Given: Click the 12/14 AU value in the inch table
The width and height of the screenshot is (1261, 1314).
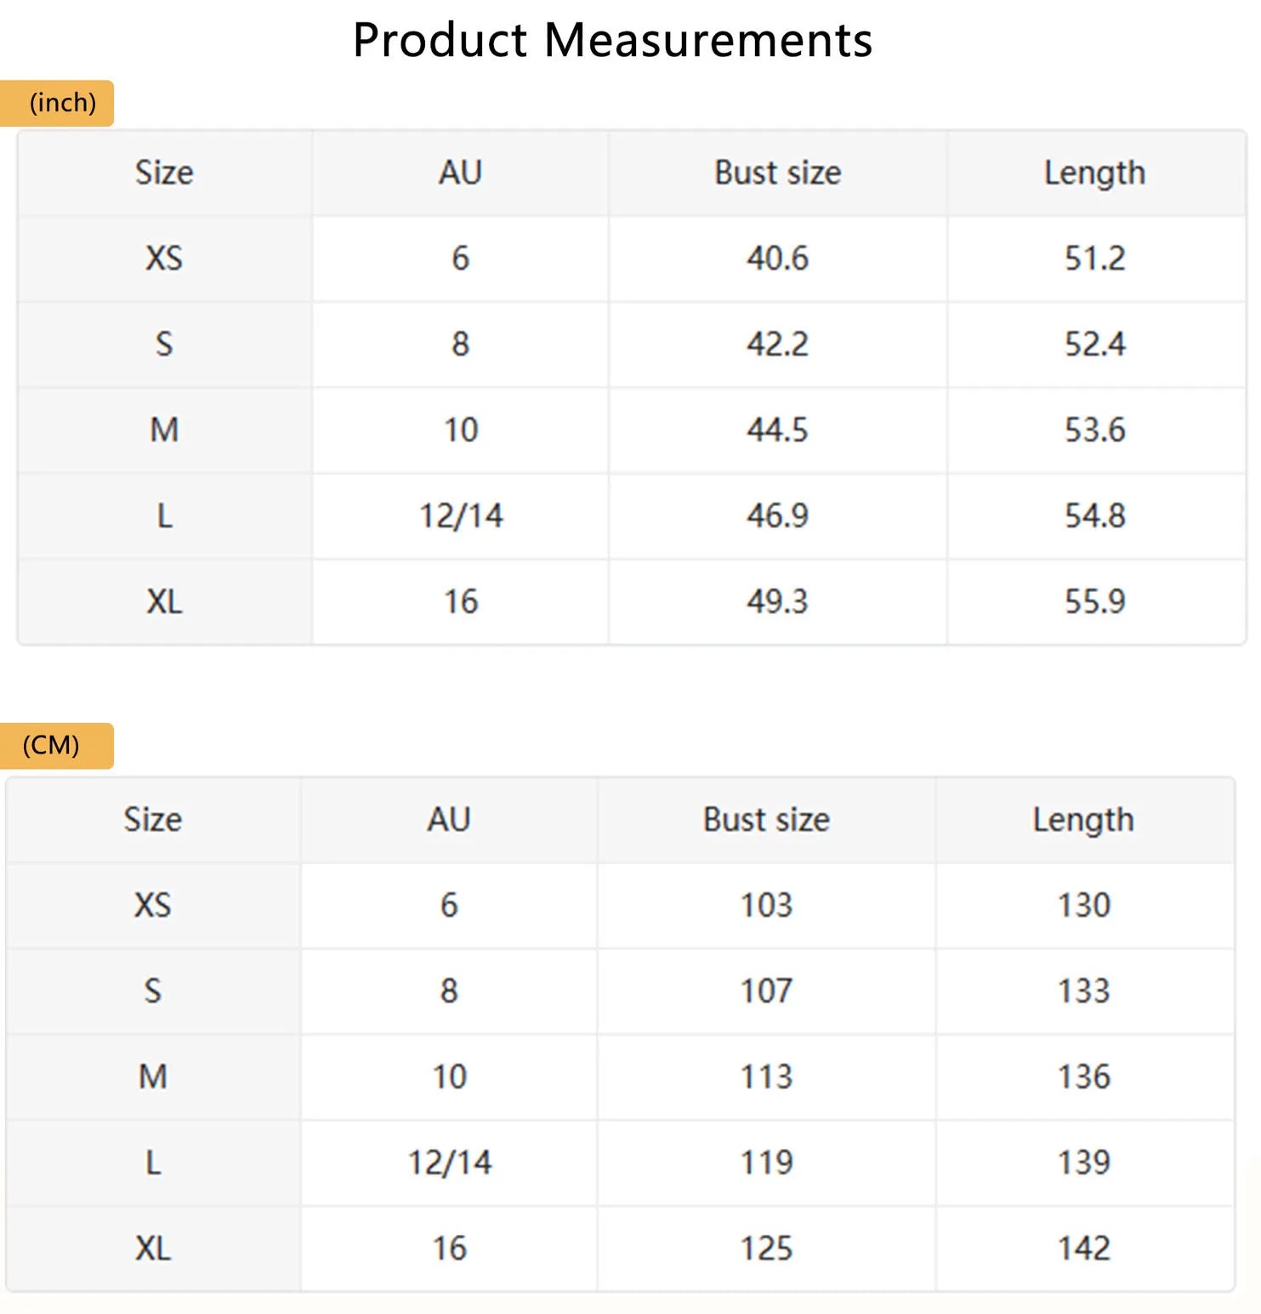Looking at the screenshot, I should click(x=461, y=516).
